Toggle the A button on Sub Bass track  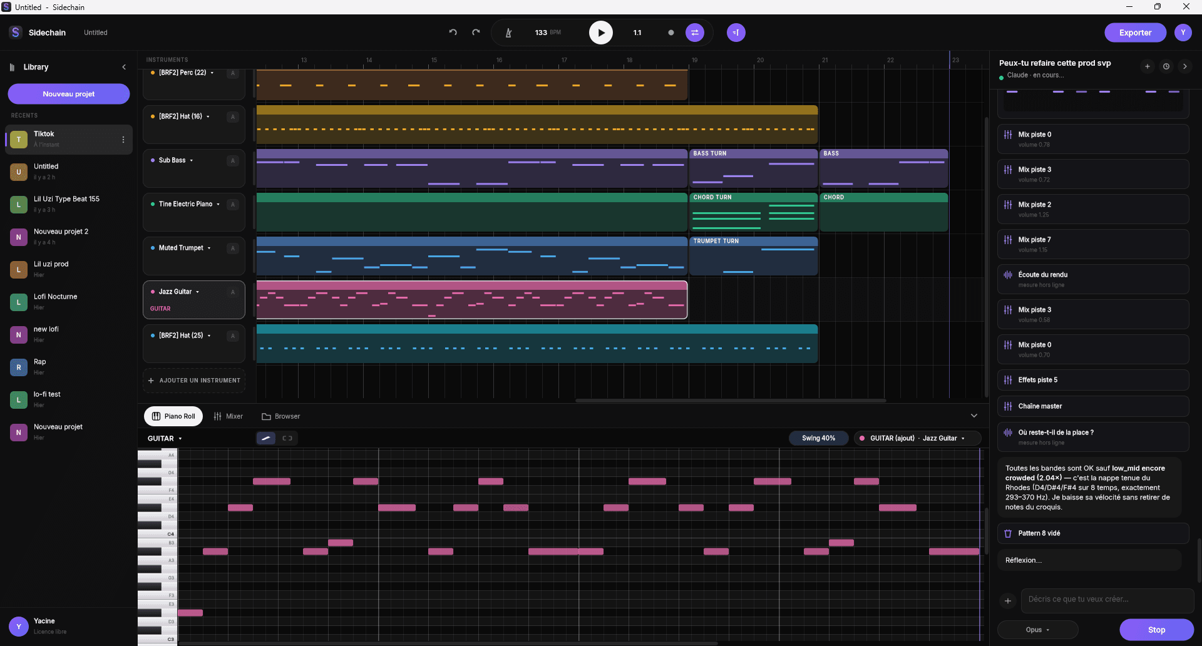point(233,161)
